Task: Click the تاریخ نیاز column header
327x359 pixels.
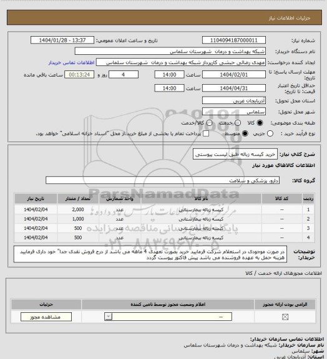Action: coord(36,199)
